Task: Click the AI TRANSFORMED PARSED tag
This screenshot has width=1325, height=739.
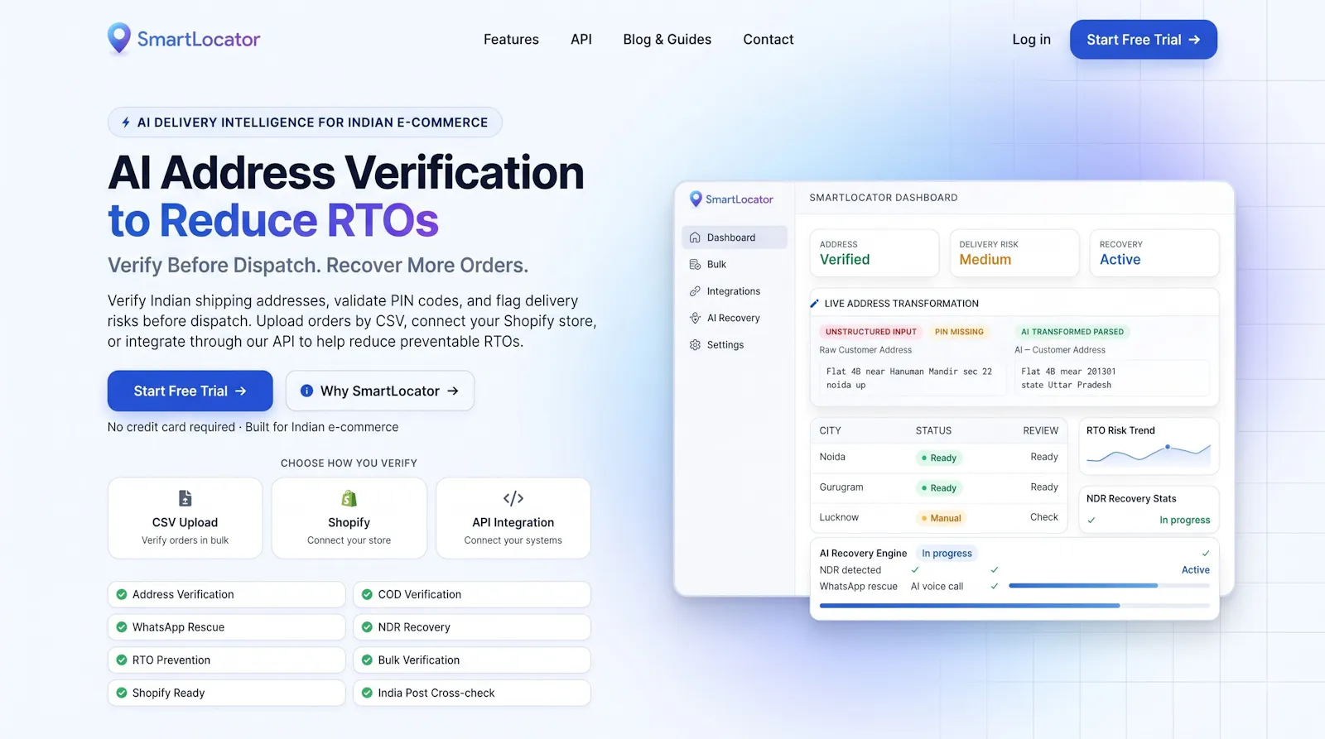Action: point(1072,332)
